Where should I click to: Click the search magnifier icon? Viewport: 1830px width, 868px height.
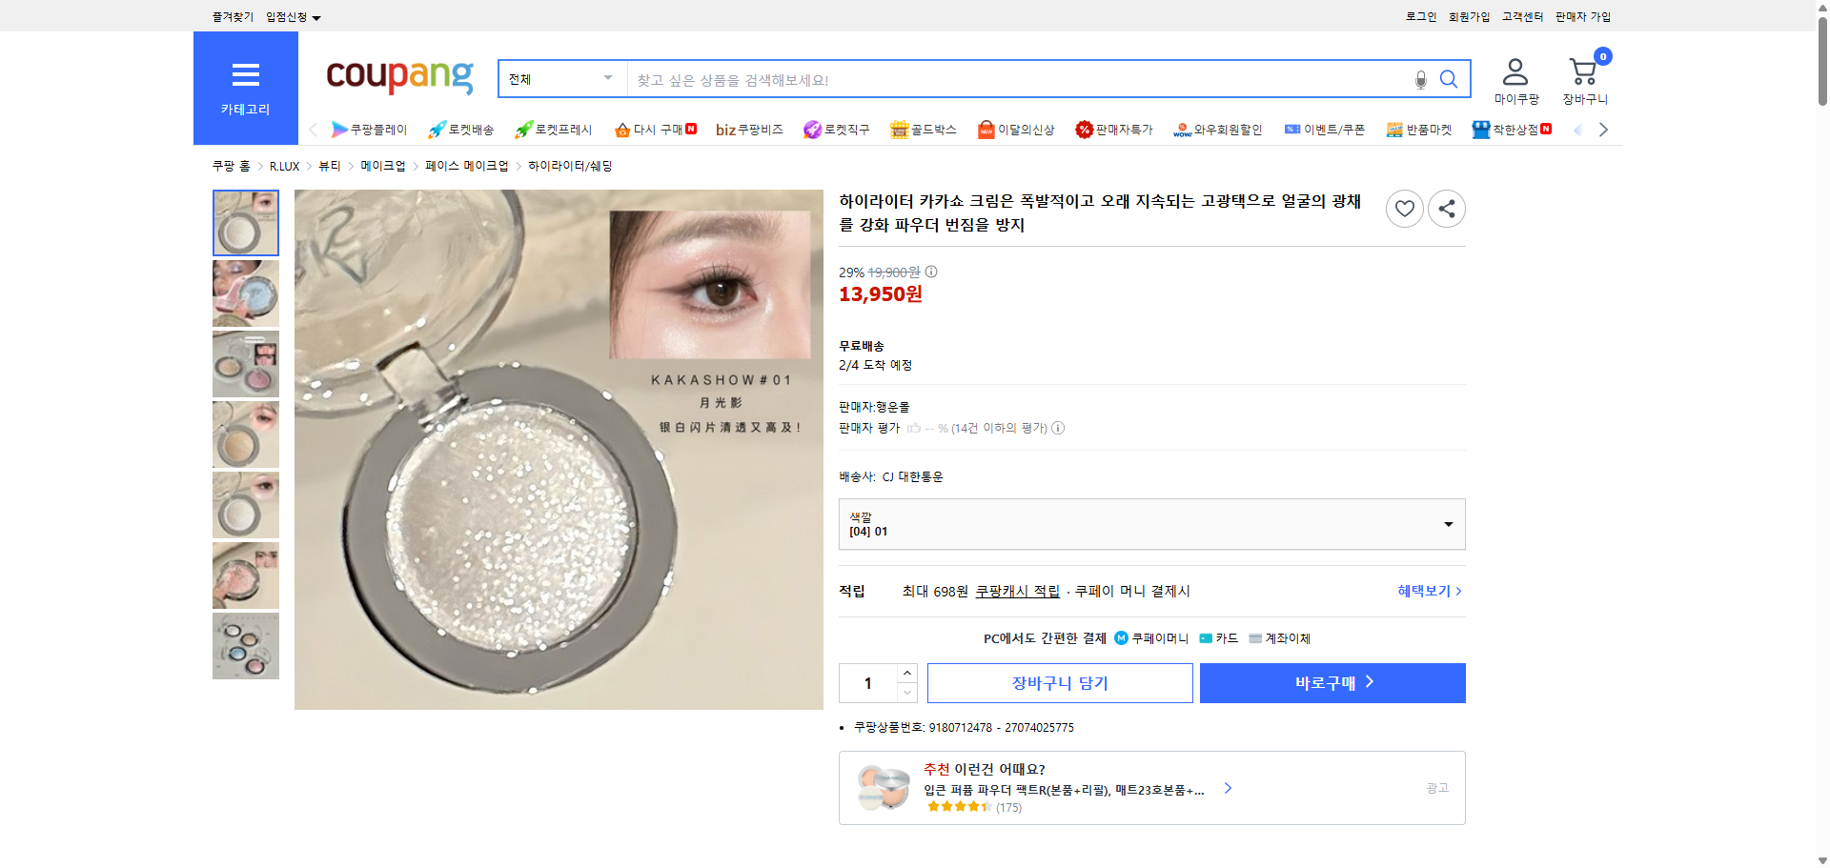click(x=1449, y=79)
